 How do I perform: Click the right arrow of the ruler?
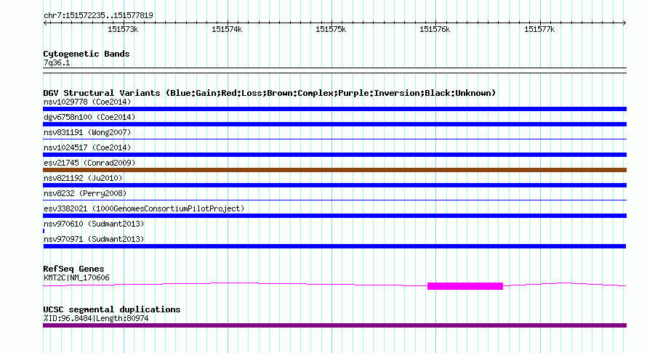coord(624,23)
